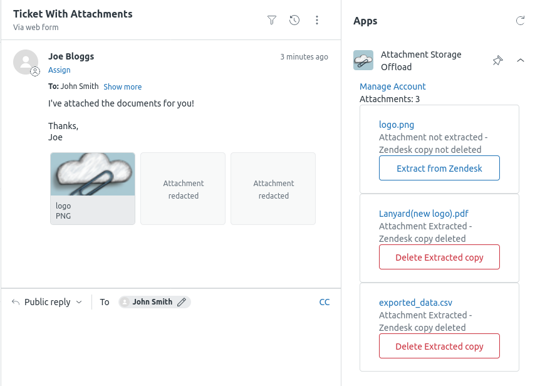Pin the Attachment Storage Offload app
The width and height of the screenshot is (535, 386).
click(497, 60)
